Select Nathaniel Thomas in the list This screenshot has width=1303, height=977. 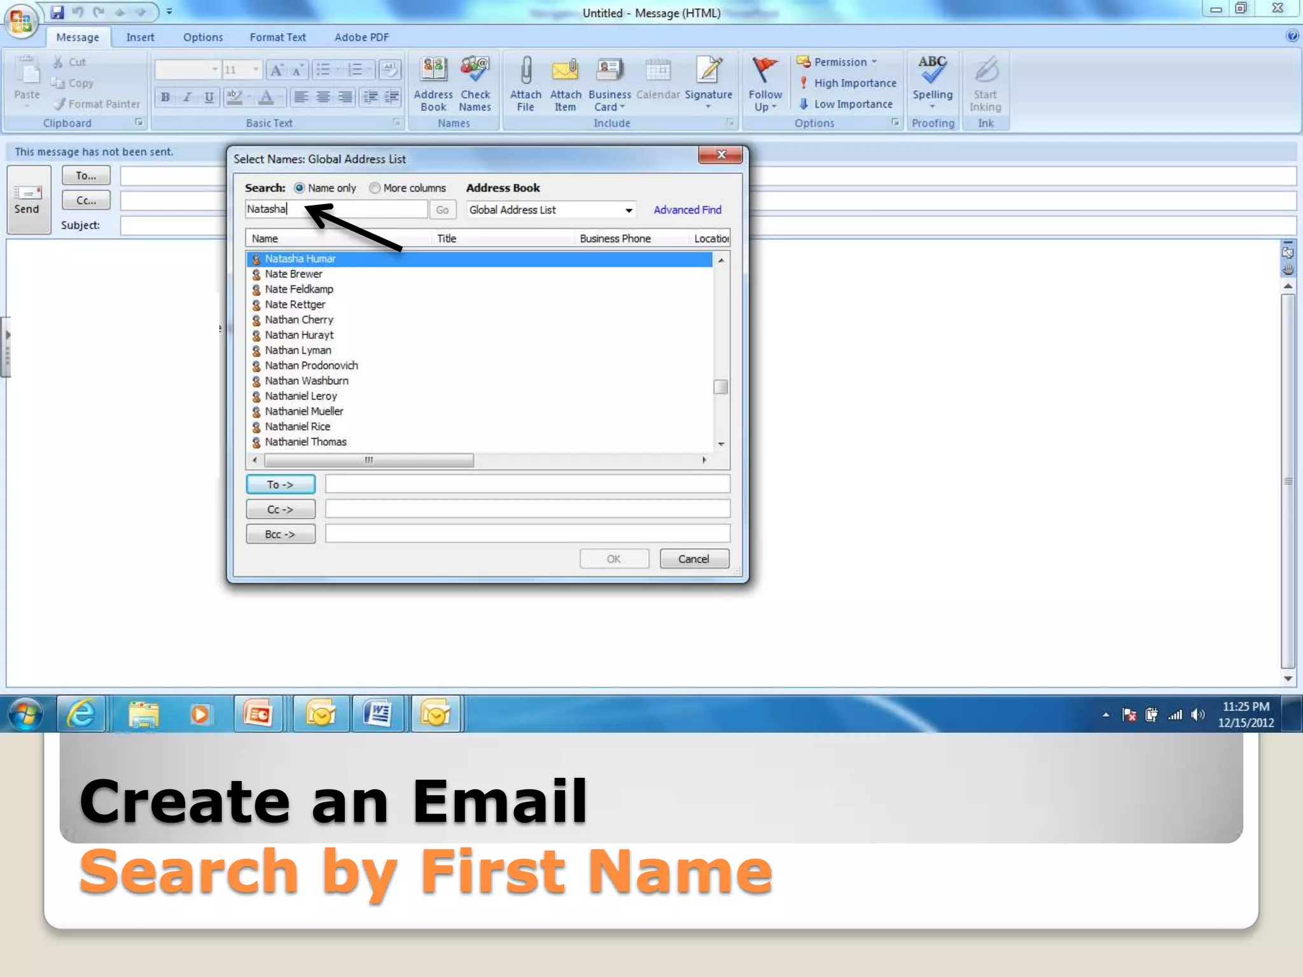tap(478, 442)
